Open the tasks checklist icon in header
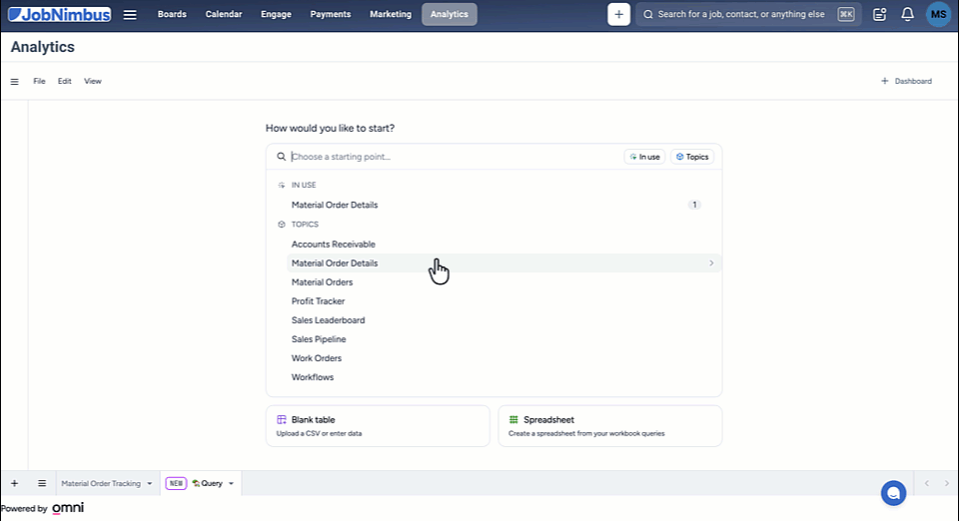This screenshot has height=521, width=959. (x=879, y=14)
